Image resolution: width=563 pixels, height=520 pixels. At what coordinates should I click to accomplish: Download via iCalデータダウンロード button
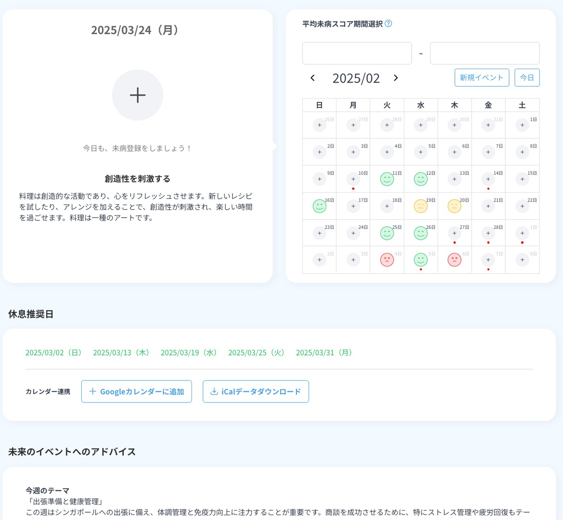[256, 391]
